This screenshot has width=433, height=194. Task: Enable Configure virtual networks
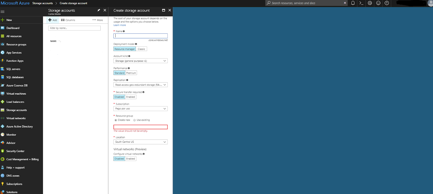pyautogui.click(x=130, y=159)
